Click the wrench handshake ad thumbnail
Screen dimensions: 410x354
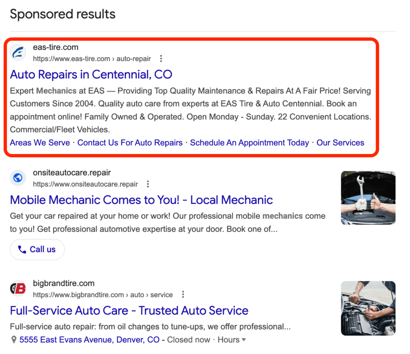click(x=368, y=198)
